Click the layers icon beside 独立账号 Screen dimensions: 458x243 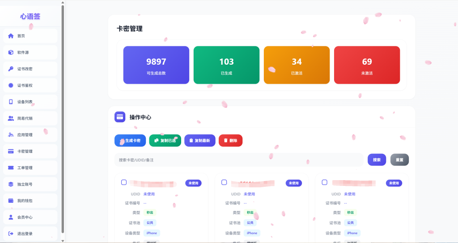coord(11,184)
